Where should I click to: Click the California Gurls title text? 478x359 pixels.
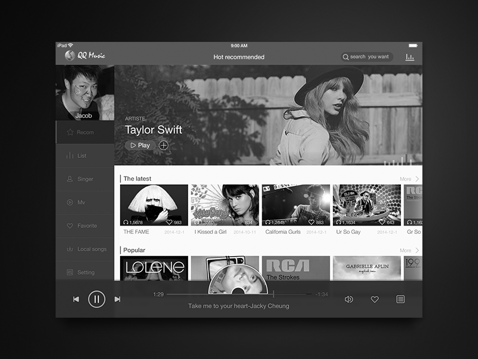283,232
